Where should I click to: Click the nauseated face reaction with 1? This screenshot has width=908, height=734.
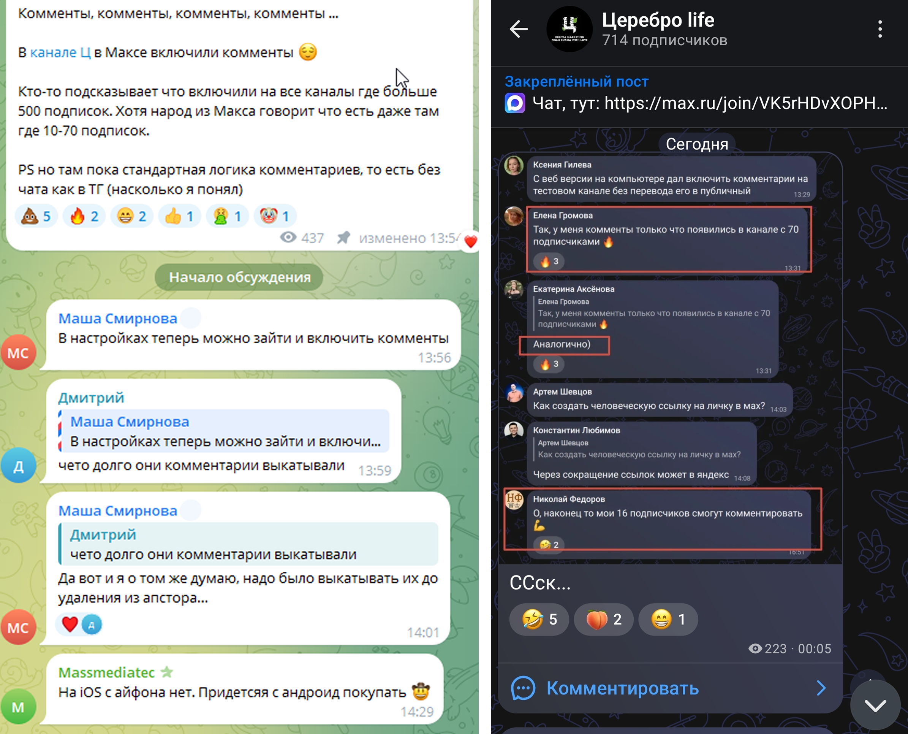[x=227, y=217]
